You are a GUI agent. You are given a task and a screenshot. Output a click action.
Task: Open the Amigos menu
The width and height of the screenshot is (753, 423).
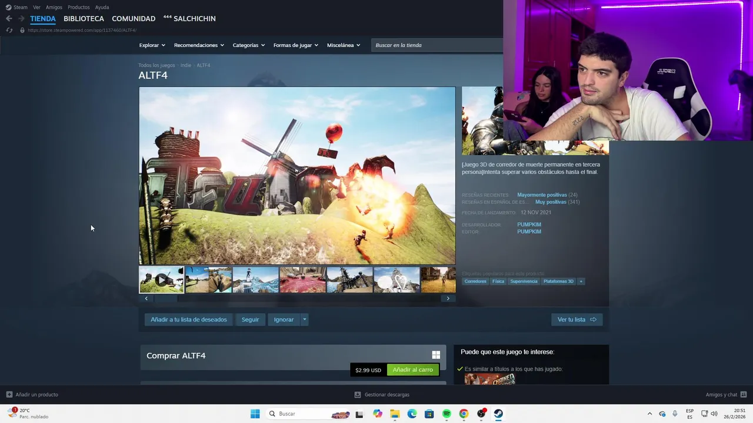pyautogui.click(x=54, y=7)
